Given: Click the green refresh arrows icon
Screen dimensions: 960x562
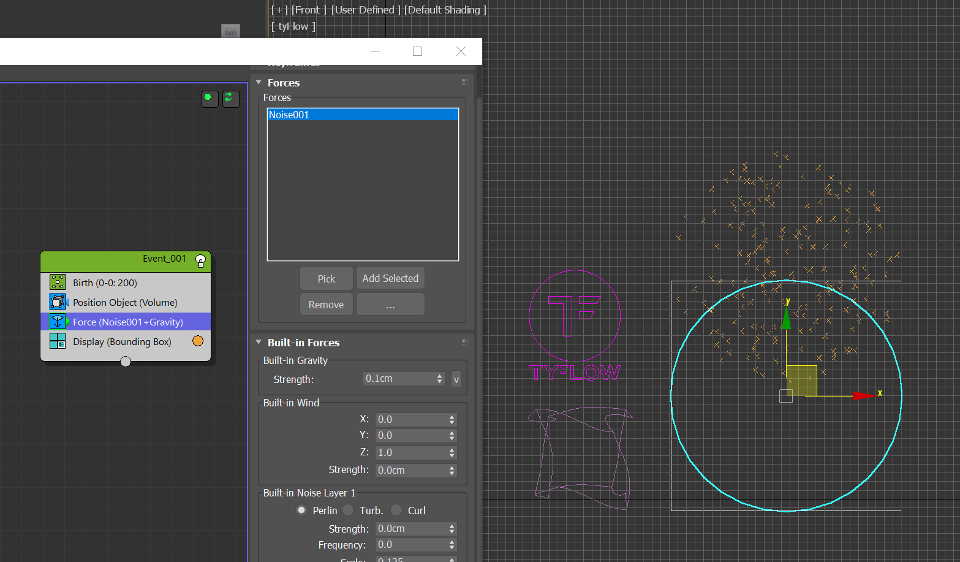Looking at the screenshot, I should coord(230,98).
